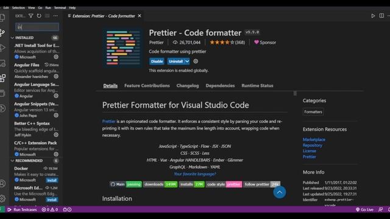The height and width of the screenshot is (219, 390).
Task: Open the gear for Angular Language Service
Action: (x=56, y=96)
